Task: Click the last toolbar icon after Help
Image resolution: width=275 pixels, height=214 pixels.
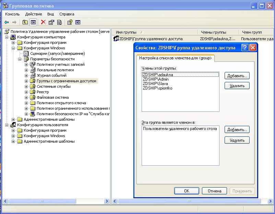Action: click(x=78, y=22)
